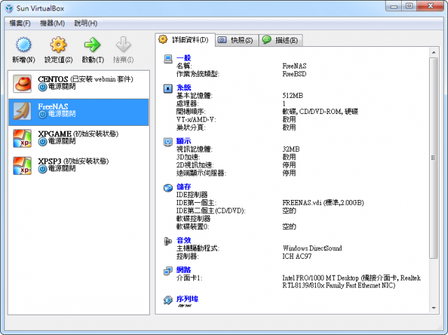Click the FREENAS.vdi disk entry
The width and height of the screenshot is (448, 335).
[x=323, y=203]
